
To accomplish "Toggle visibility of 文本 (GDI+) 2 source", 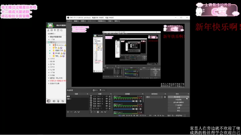I will point(107,103).
